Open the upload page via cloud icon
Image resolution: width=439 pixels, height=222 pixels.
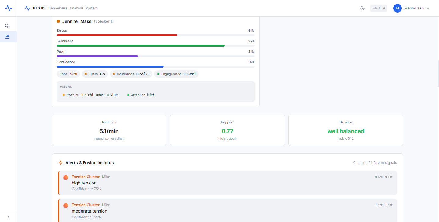point(8,26)
